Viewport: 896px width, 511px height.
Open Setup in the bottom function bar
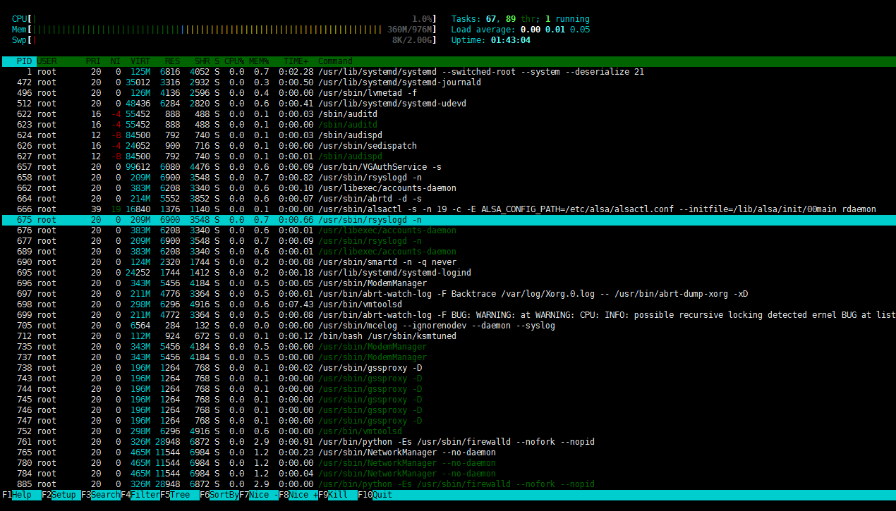(x=66, y=495)
